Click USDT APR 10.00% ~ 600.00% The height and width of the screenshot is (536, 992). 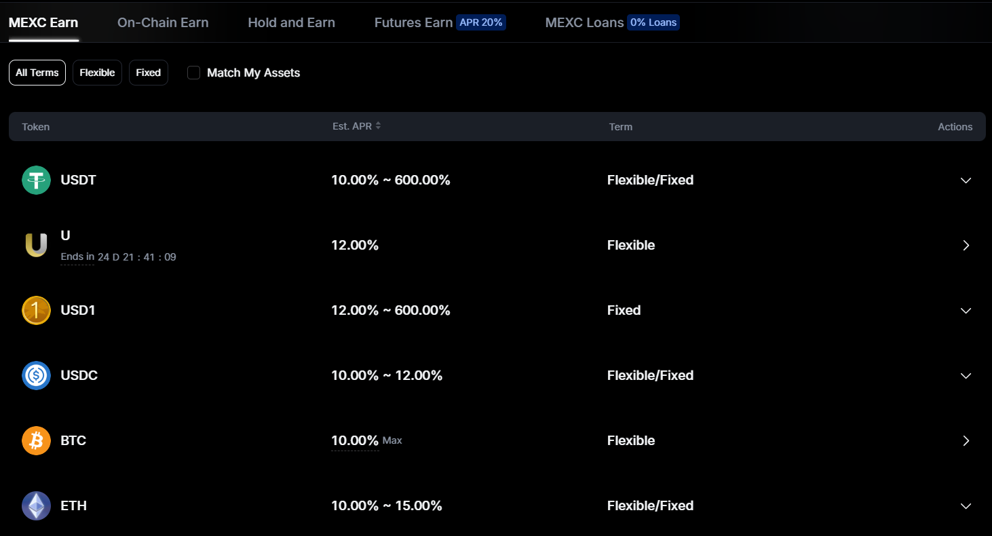(391, 180)
